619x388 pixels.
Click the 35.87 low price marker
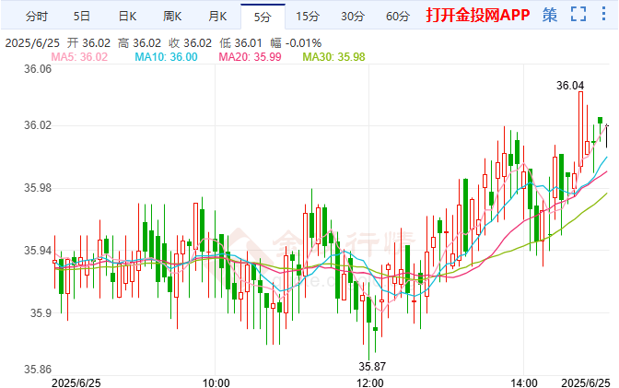pyautogui.click(x=372, y=367)
